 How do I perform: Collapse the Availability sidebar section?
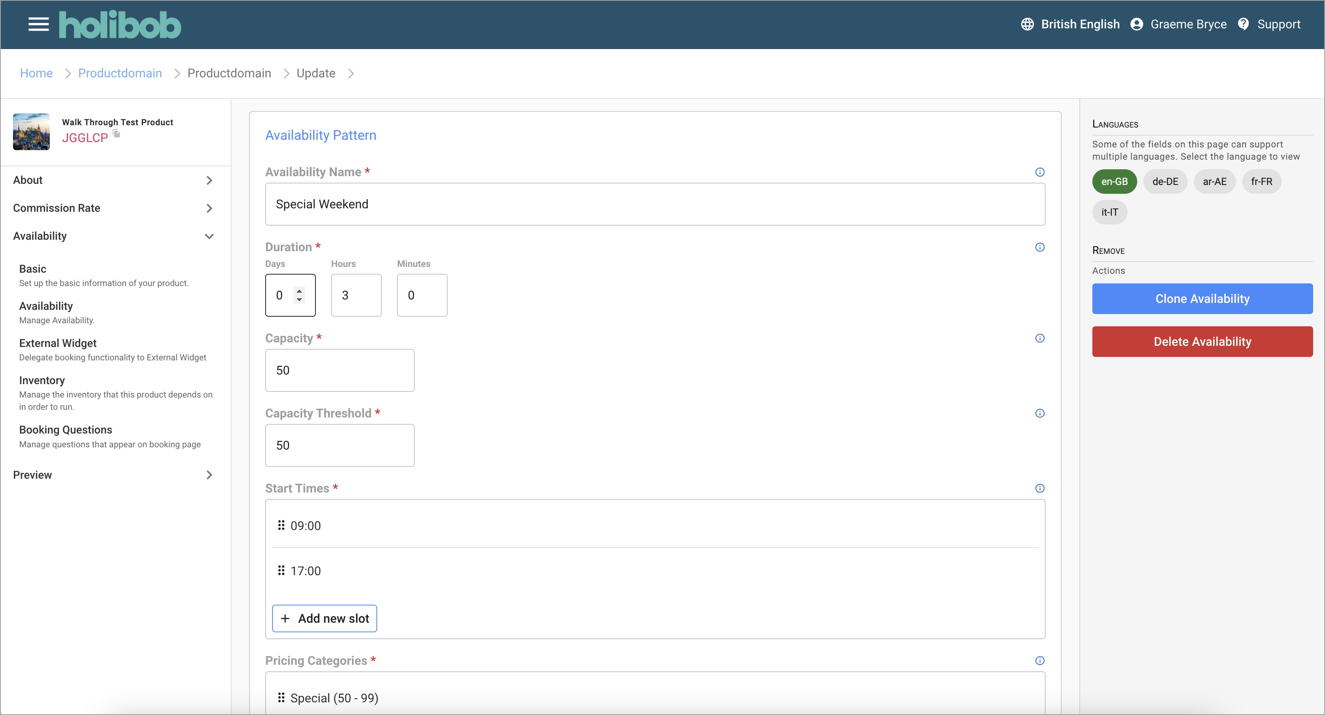[113, 236]
